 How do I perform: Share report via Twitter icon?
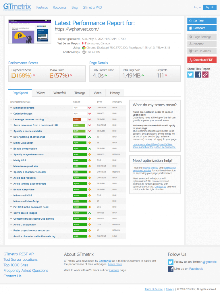coord(190,75)
